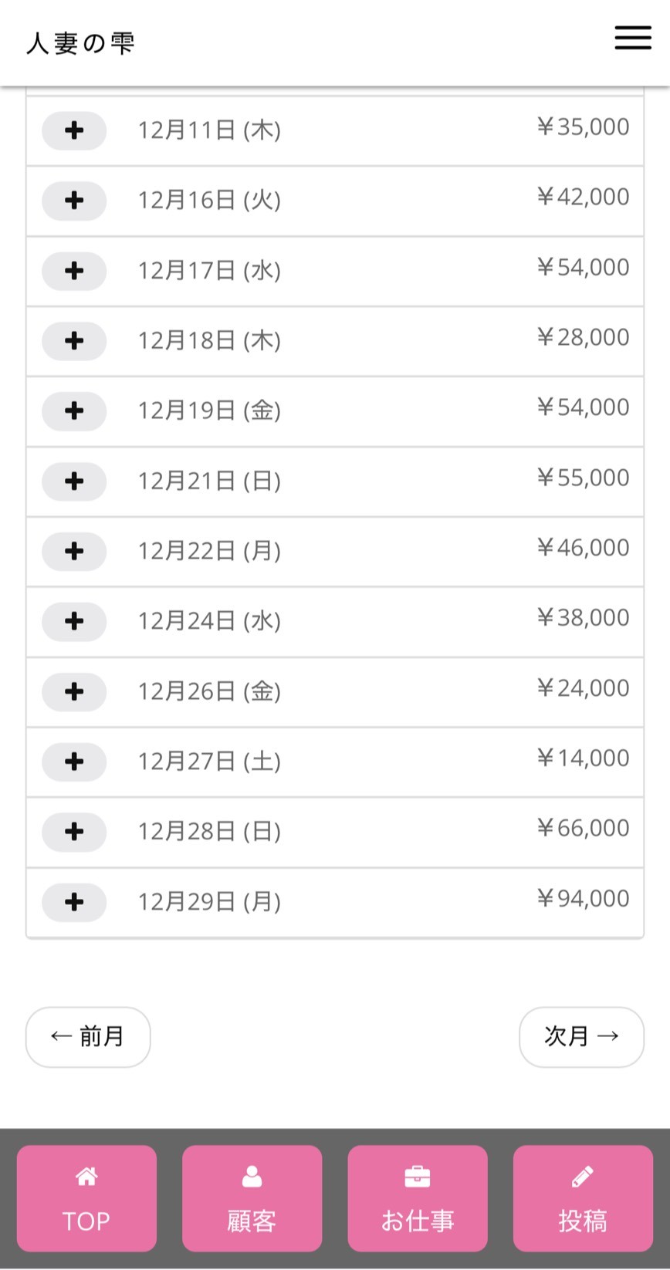This screenshot has width=670, height=1270.
Task: Show details for 12月19日 (金)
Action: tap(74, 410)
